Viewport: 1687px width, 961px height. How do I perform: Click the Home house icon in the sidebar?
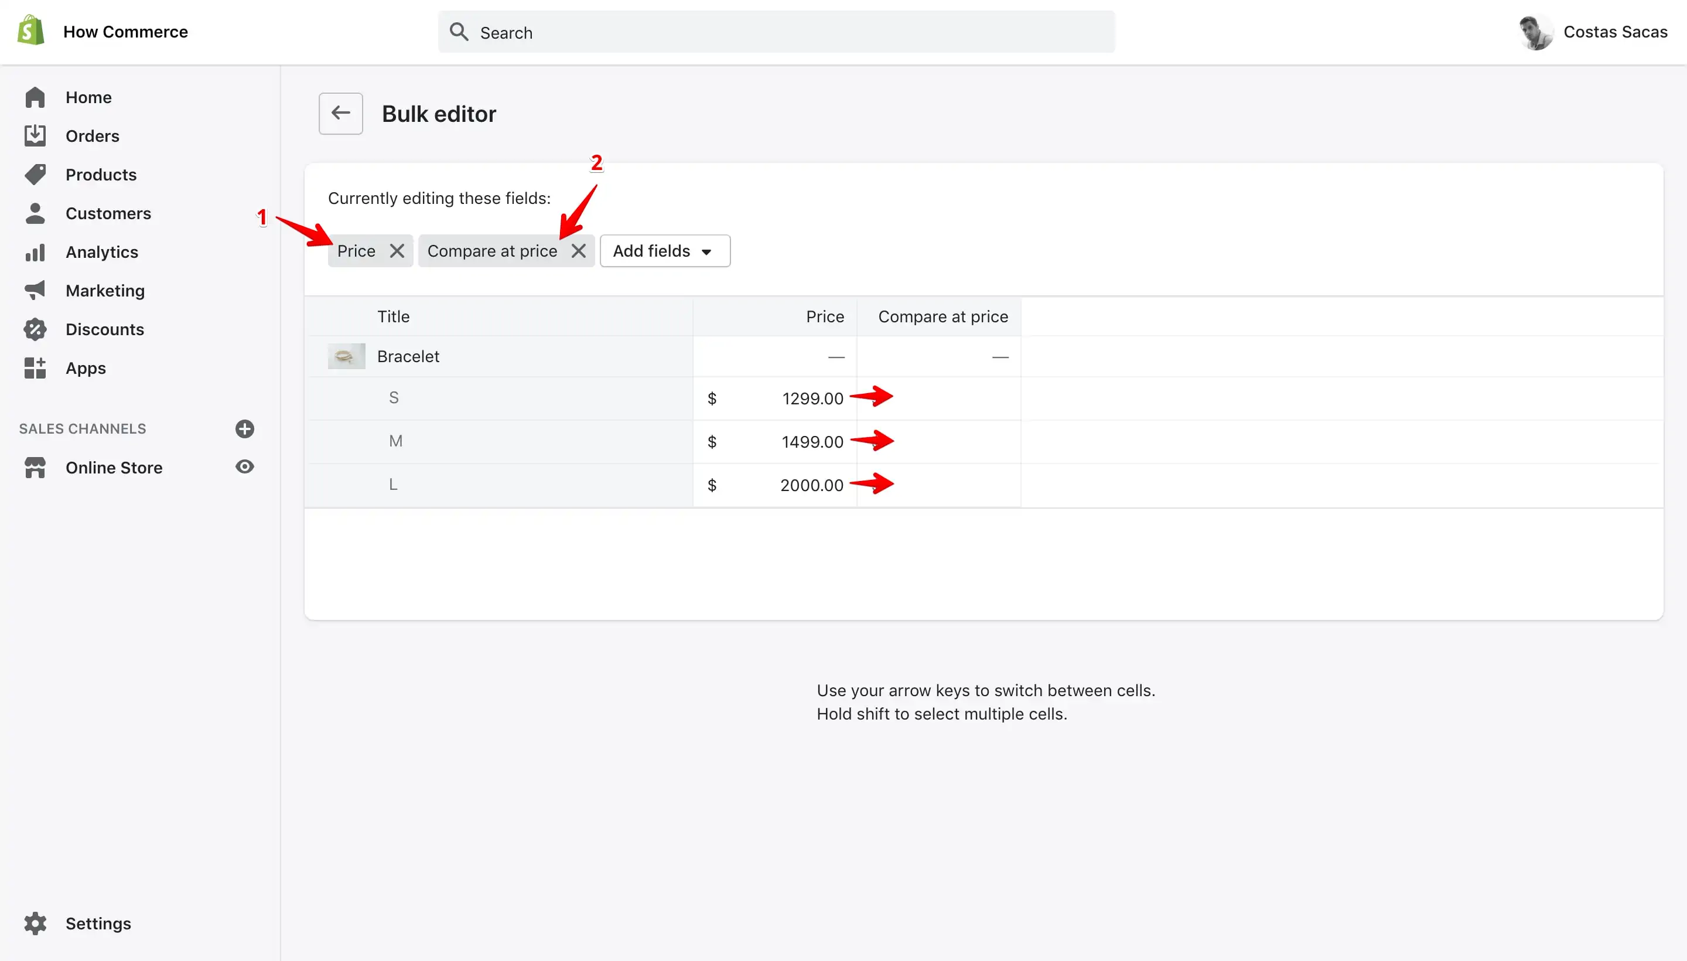click(x=35, y=97)
